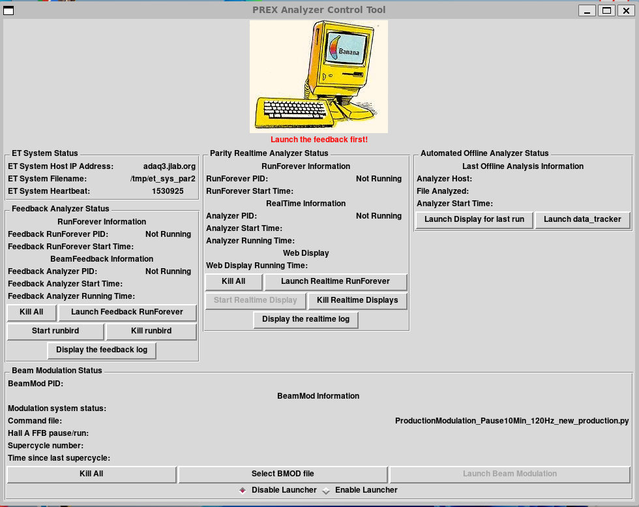The image size is (639, 507).
Task: Click Kill Realtime Displays button
Action: tap(357, 301)
